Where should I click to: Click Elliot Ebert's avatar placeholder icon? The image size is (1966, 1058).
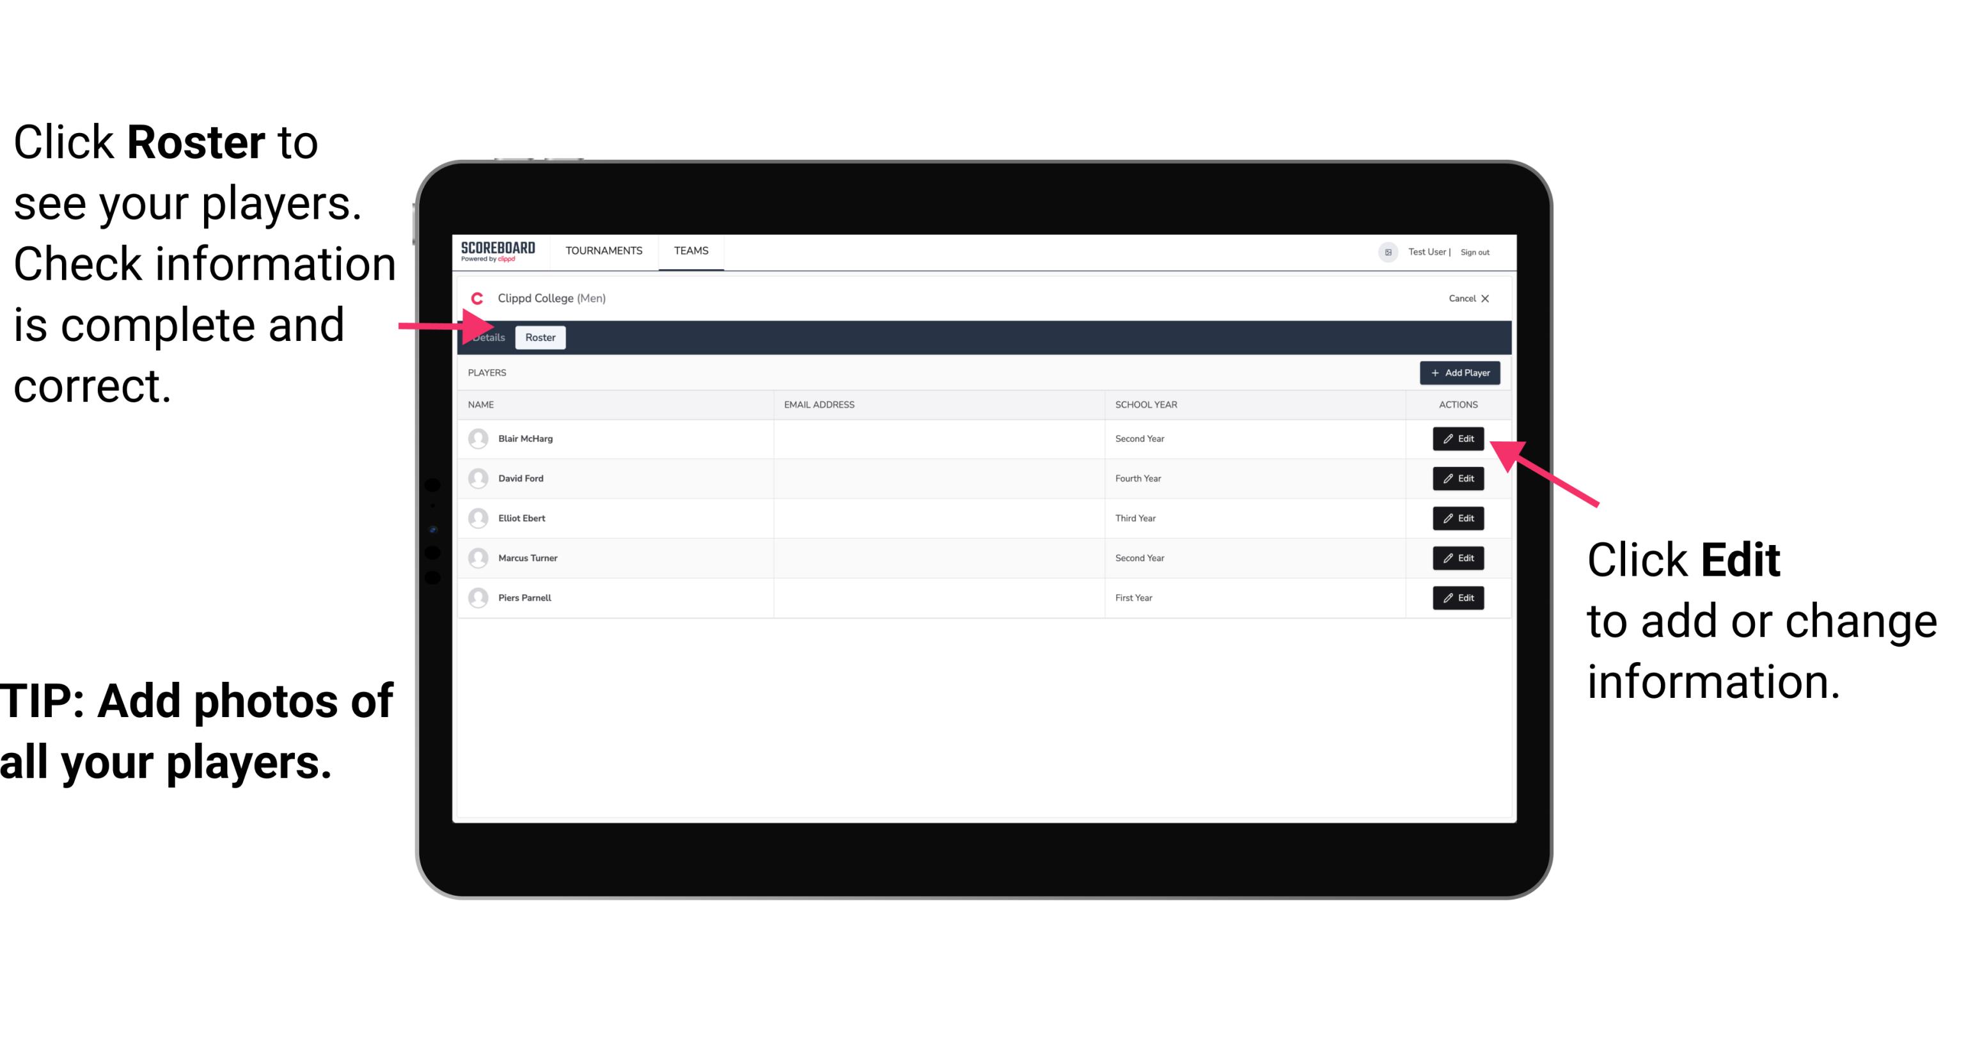coord(478,519)
